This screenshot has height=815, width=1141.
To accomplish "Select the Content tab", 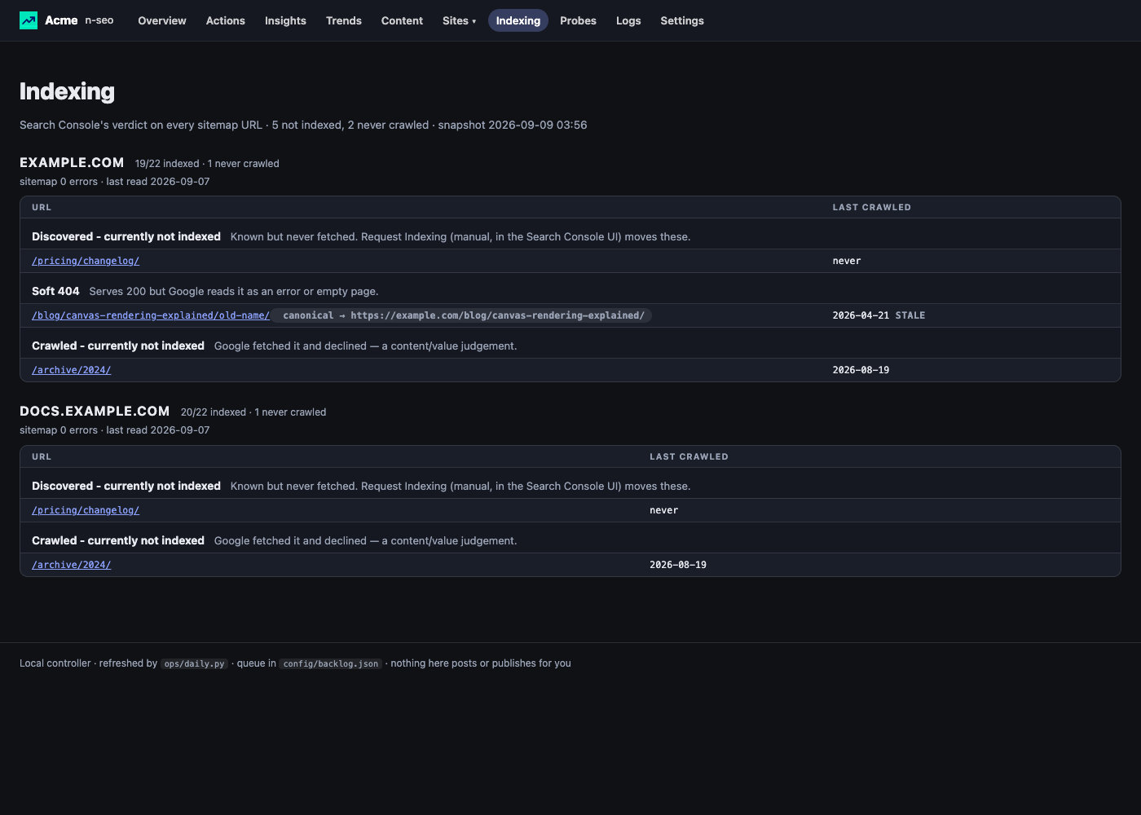I will coord(402,20).
